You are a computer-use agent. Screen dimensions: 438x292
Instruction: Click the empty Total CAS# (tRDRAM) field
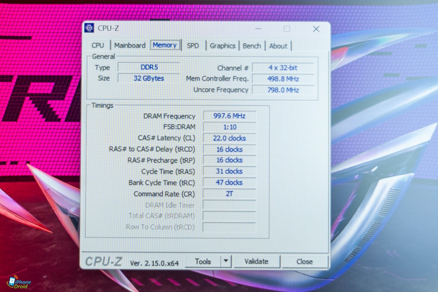coord(229,216)
